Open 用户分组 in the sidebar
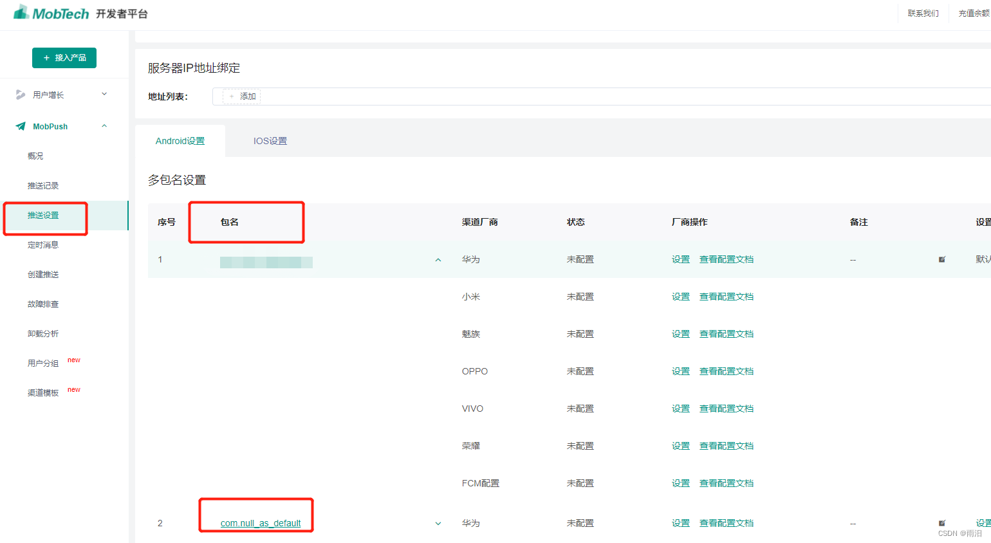Screen dimensions: 991x543 (43, 363)
